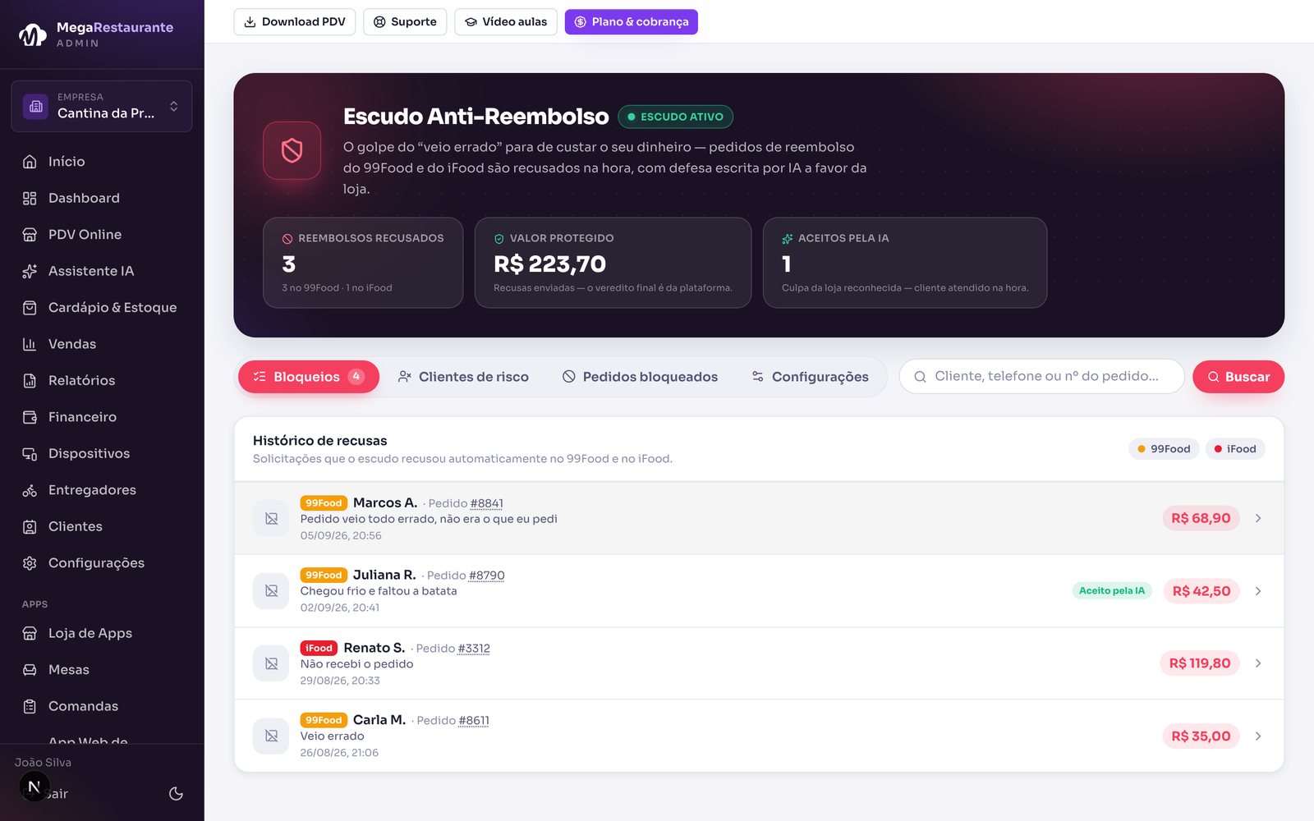Open order link #8841
This screenshot has height=821, width=1314.
[487, 503]
